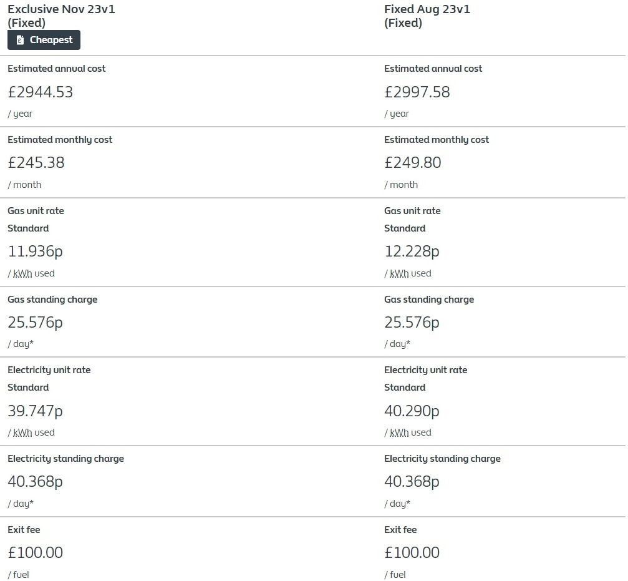Screen dimensions: 628x581
Task: Click the pound document icon in Cheapest badge
Action: tap(20, 40)
